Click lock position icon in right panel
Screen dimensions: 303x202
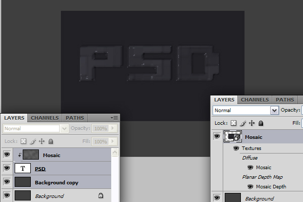pos(252,123)
